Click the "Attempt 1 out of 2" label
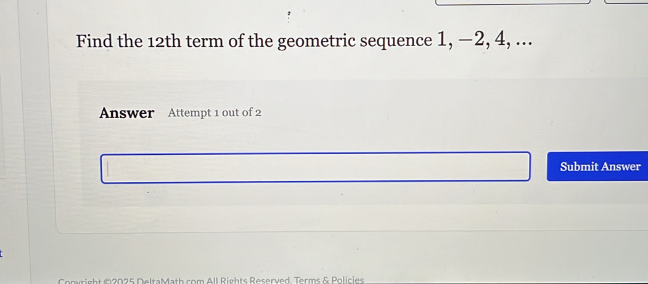This screenshot has width=648, height=284. click(x=215, y=113)
